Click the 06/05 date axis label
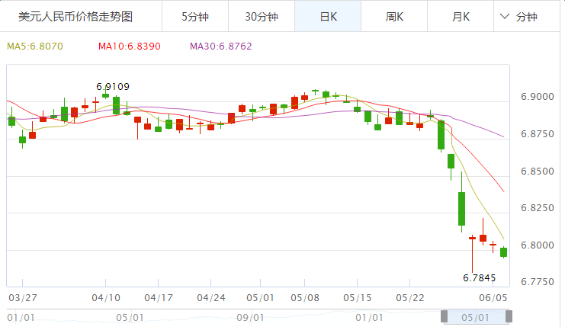565x327 pixels. pos(493,298)
